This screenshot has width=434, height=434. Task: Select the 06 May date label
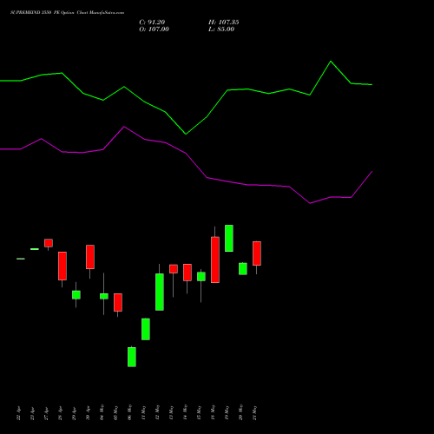(130, 412)
